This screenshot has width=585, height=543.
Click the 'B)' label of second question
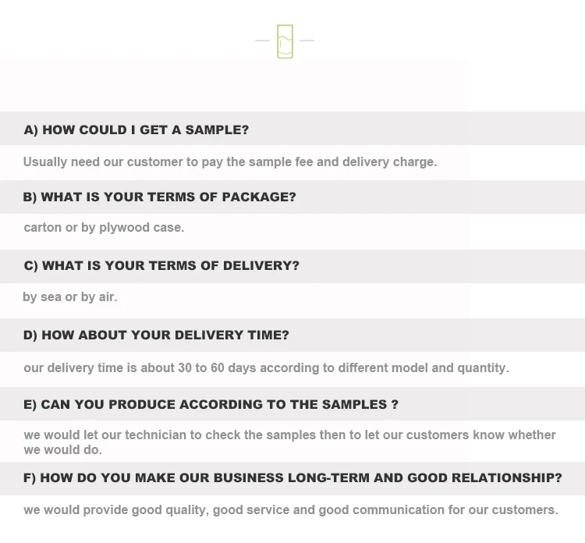pos(30,197)
